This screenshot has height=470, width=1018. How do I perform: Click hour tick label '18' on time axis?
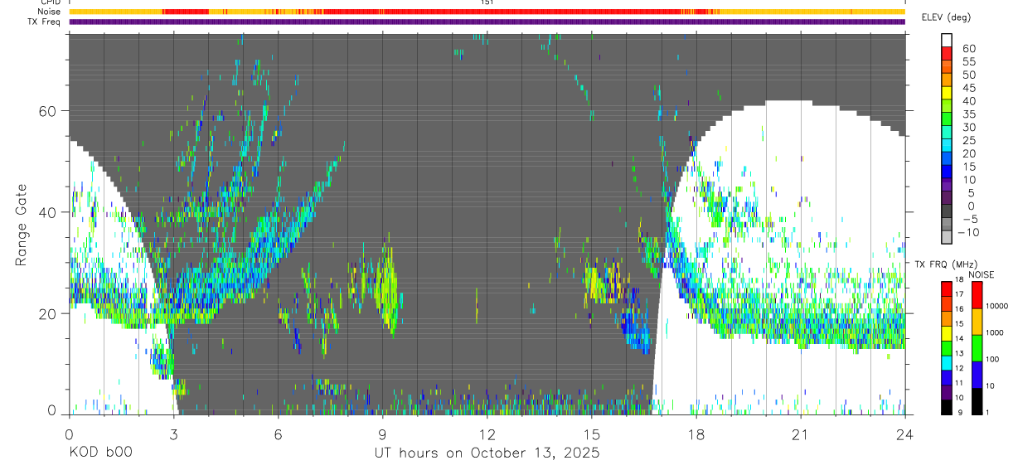(x=696, y=434)
